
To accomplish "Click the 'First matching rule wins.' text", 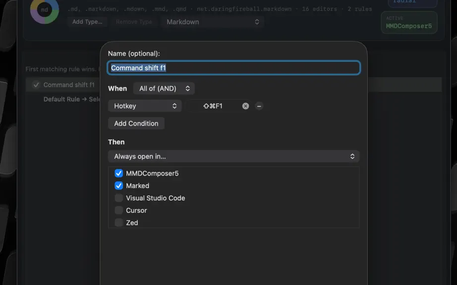I will click(60, 69).
